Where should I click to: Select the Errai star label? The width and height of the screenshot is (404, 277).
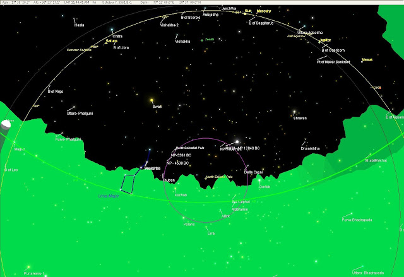(x=211, y=233)
